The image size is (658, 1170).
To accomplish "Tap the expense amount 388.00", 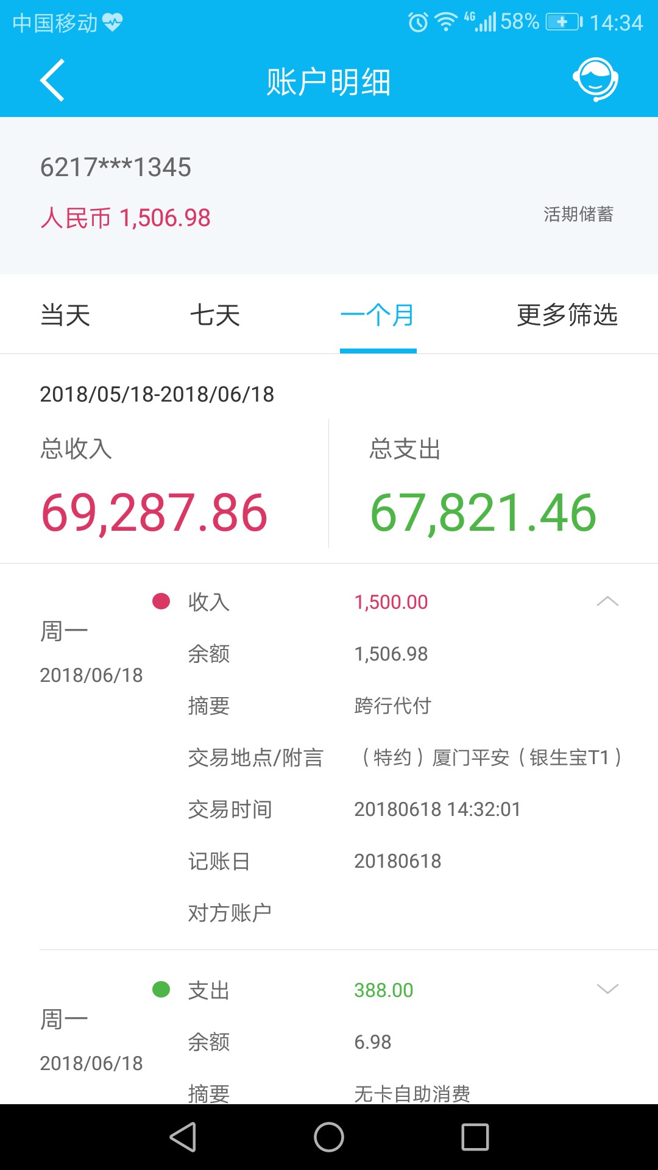I will click(x=384, y=990).
